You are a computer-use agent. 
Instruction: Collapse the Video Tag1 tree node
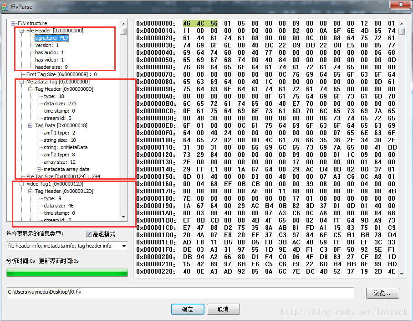point(21,184)
